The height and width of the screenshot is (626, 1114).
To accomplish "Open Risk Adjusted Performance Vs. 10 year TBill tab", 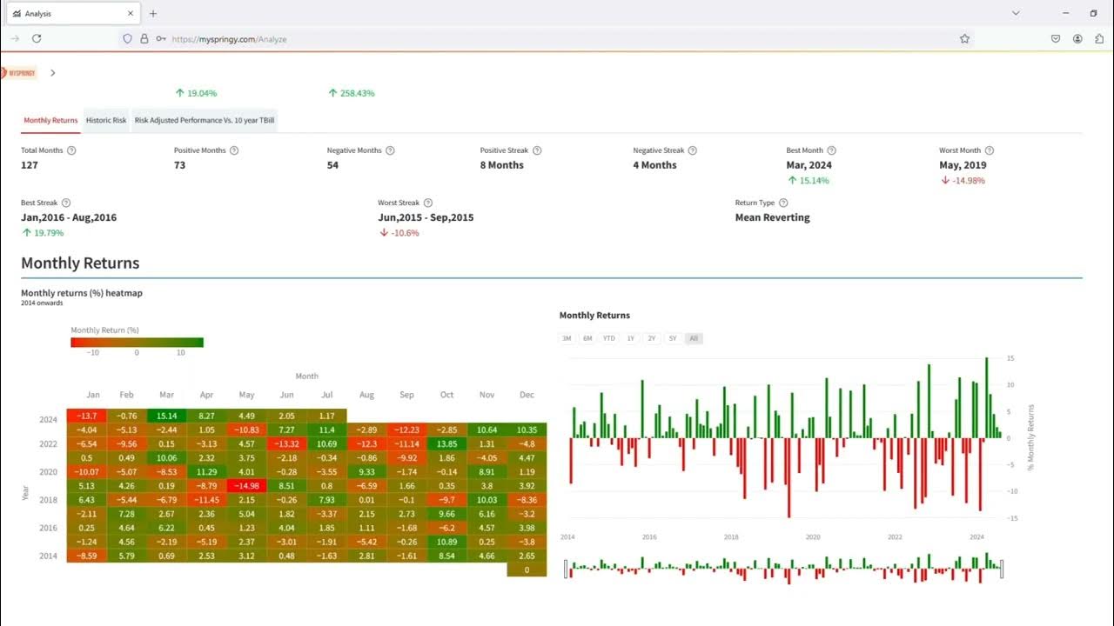I will coord(205,120).
